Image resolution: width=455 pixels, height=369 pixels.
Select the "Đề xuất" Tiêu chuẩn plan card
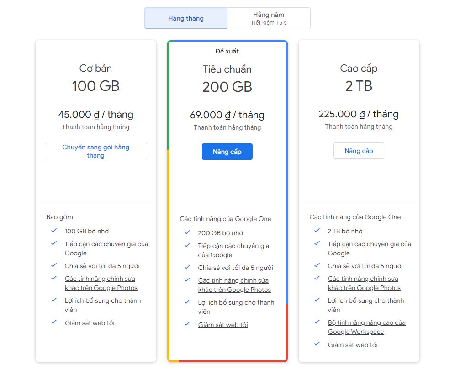pyautogui.click(x=227, y=51)
